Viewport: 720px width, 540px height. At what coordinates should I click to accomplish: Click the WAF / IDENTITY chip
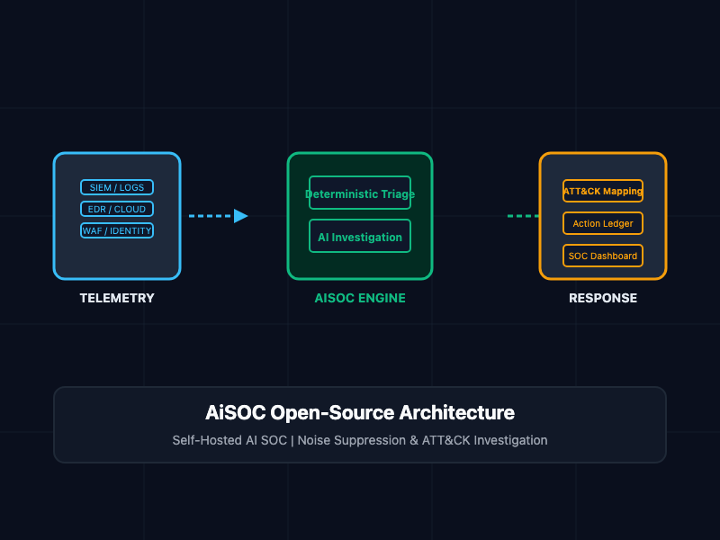pyautogui.click(x=117, y=230)
